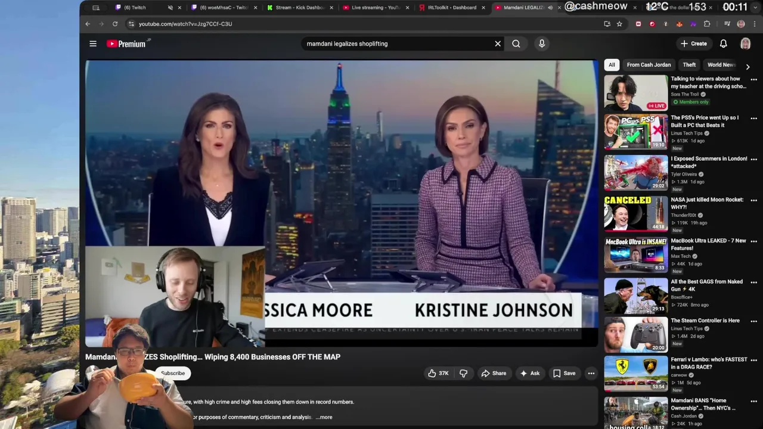Viewport: 763px width, 429px height.
Task: Open options for the Ferrari v Lambo video
Action: point(753,360)
